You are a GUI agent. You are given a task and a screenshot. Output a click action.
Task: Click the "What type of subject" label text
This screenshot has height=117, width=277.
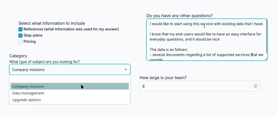pos(44,62)
